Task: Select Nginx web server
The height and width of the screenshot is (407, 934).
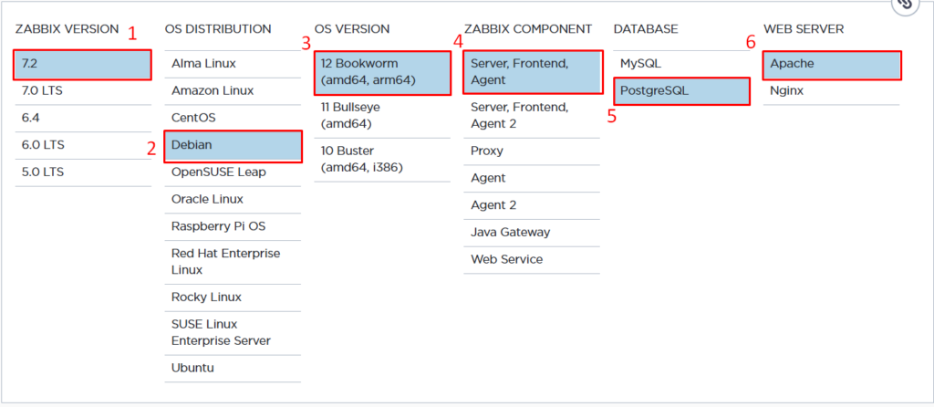Action: coord(832,91)
